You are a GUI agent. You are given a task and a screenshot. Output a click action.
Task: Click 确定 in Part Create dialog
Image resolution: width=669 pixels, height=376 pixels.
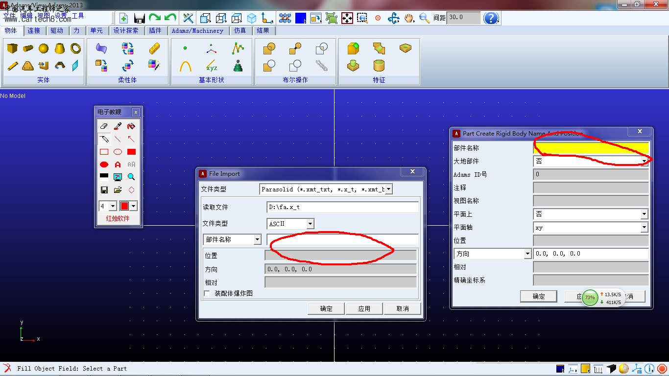tap(539, 296)
